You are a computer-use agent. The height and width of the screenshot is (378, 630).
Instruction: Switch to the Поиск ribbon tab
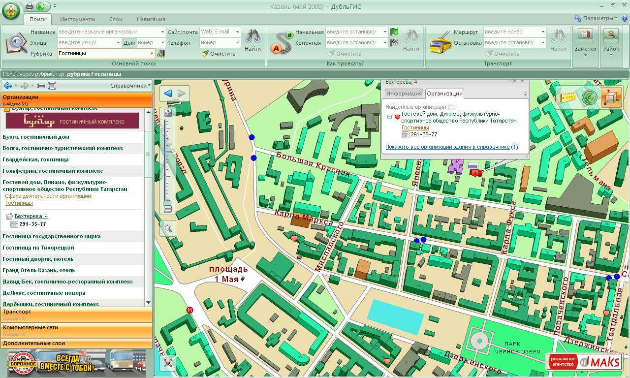37,19
